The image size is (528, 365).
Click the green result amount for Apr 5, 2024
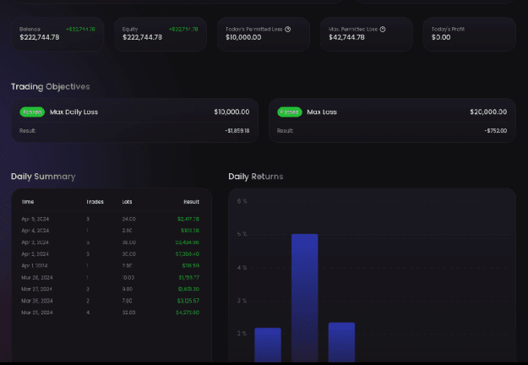(x=188, y=219)
